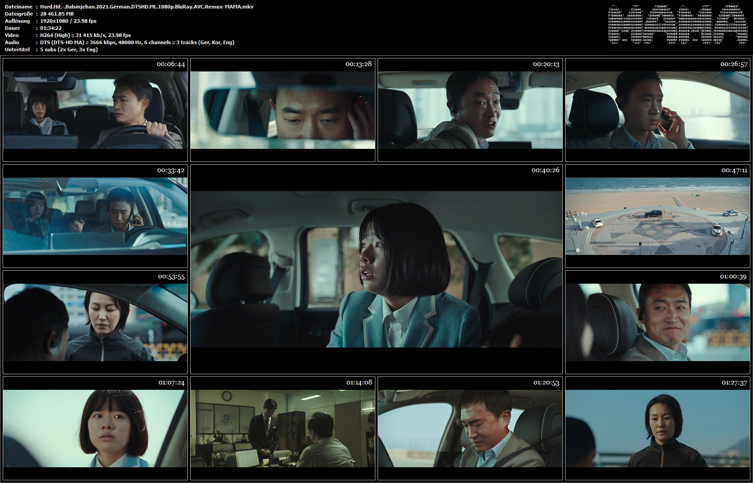Select the DTS-HD MA audio info line
This screenshot has width=753, height=483.
[x=137, y=42]
